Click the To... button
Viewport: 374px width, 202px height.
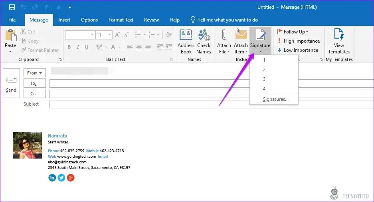click(35, 83)
